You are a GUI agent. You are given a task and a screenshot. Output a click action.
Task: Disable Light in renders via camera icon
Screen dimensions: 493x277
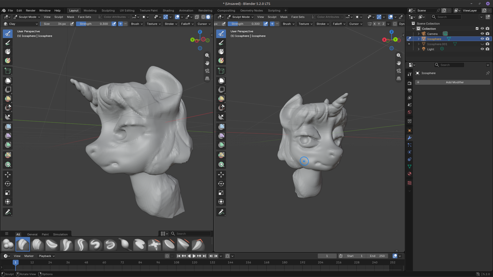pos(487,49)
